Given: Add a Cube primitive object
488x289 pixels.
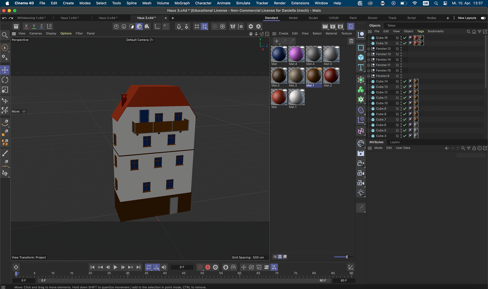Looking at the screenshot, I should click(x=361, y=57).
